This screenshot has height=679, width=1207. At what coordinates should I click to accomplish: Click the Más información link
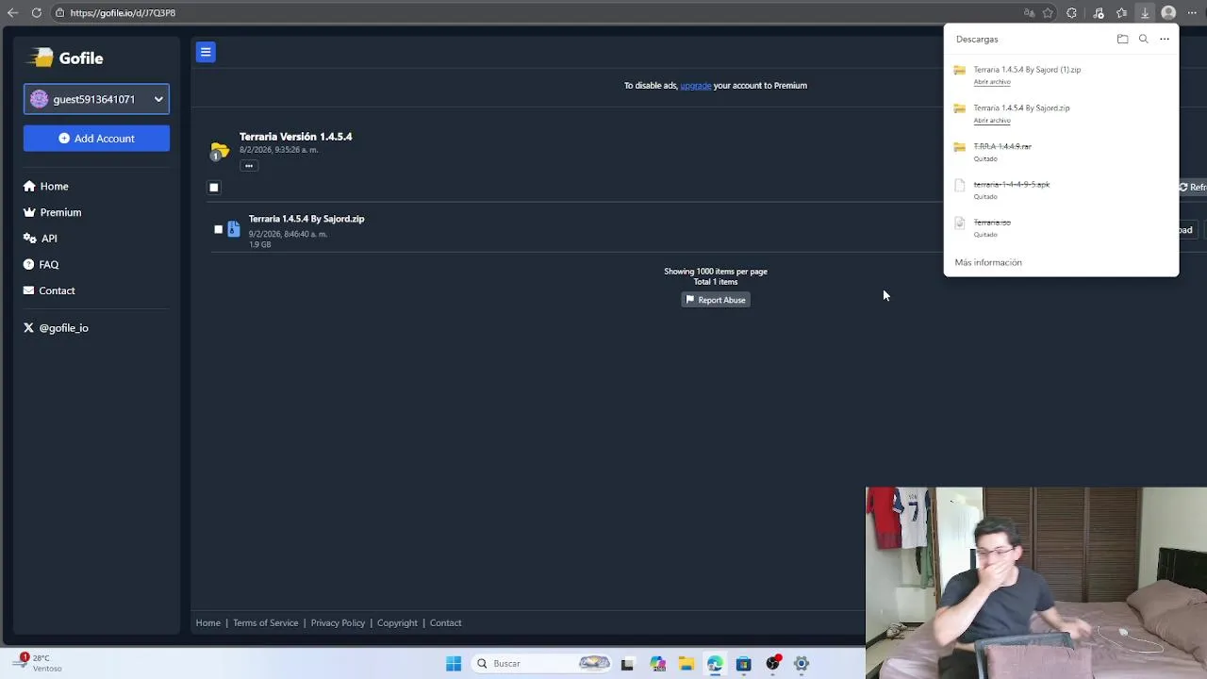tap(988, 263)
